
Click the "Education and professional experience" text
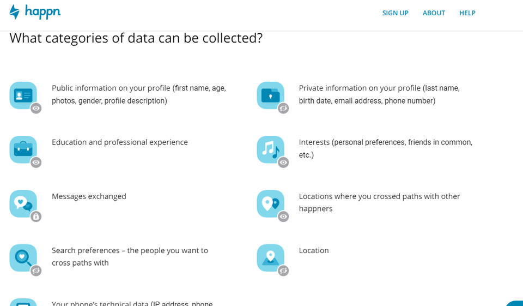(120, 142)
